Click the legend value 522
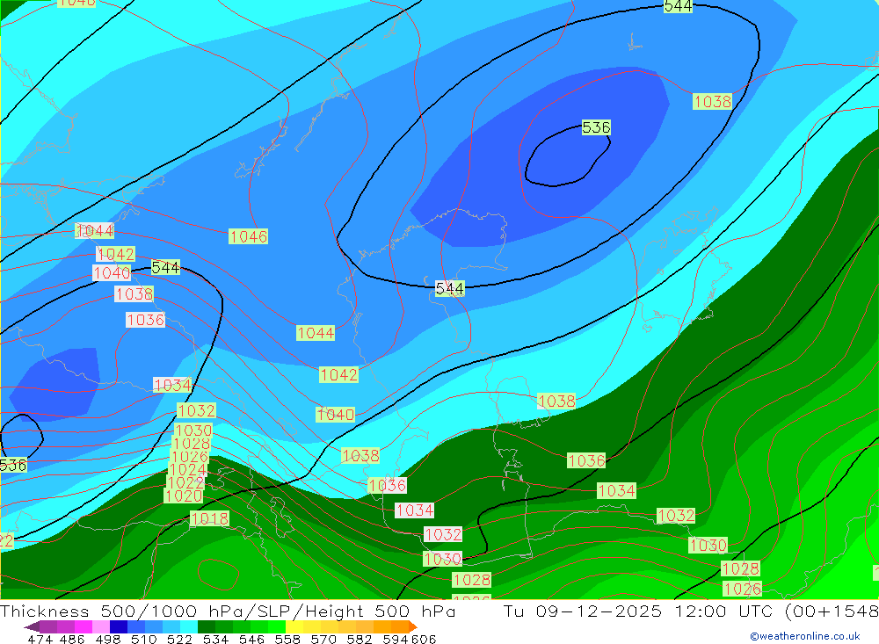Viewport: 879px width, 644px height. (x=179, y=639)
